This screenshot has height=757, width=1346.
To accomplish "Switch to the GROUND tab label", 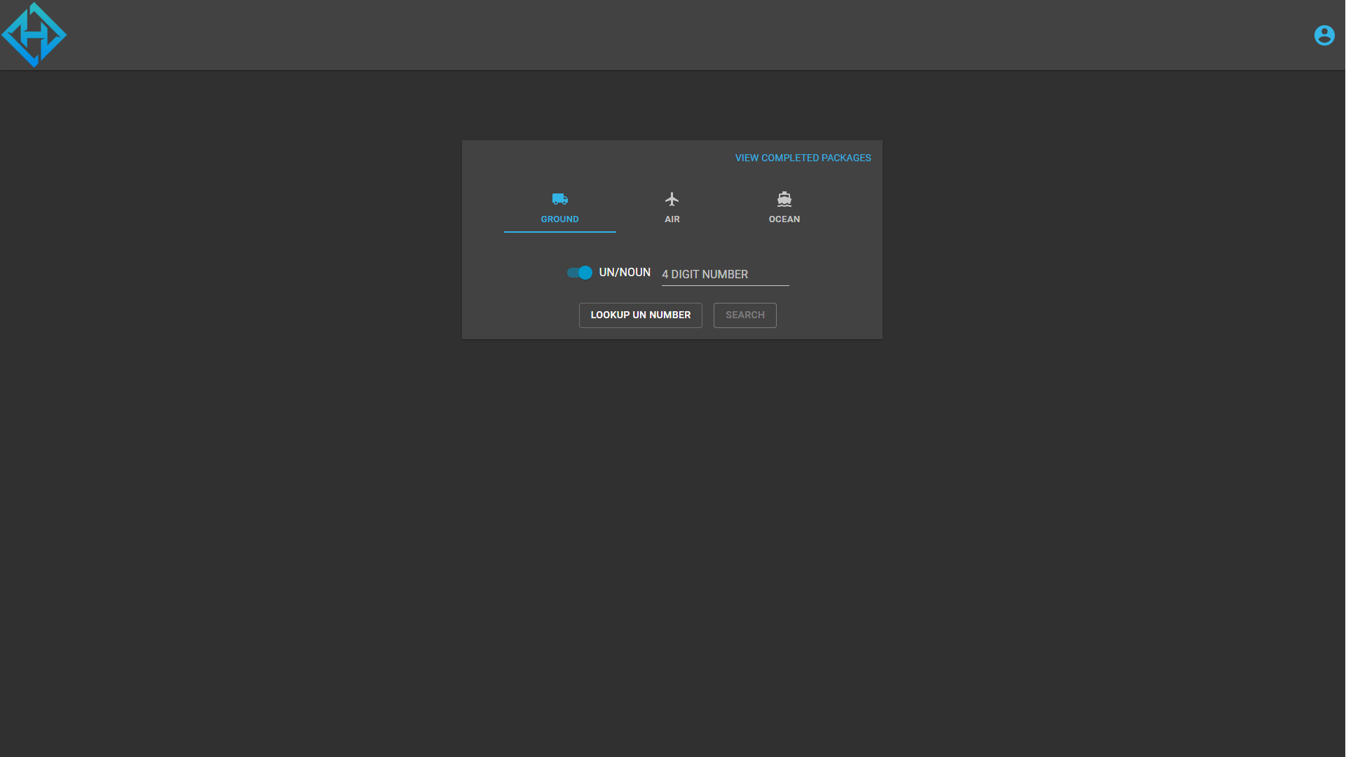I will tap(559, 219).
